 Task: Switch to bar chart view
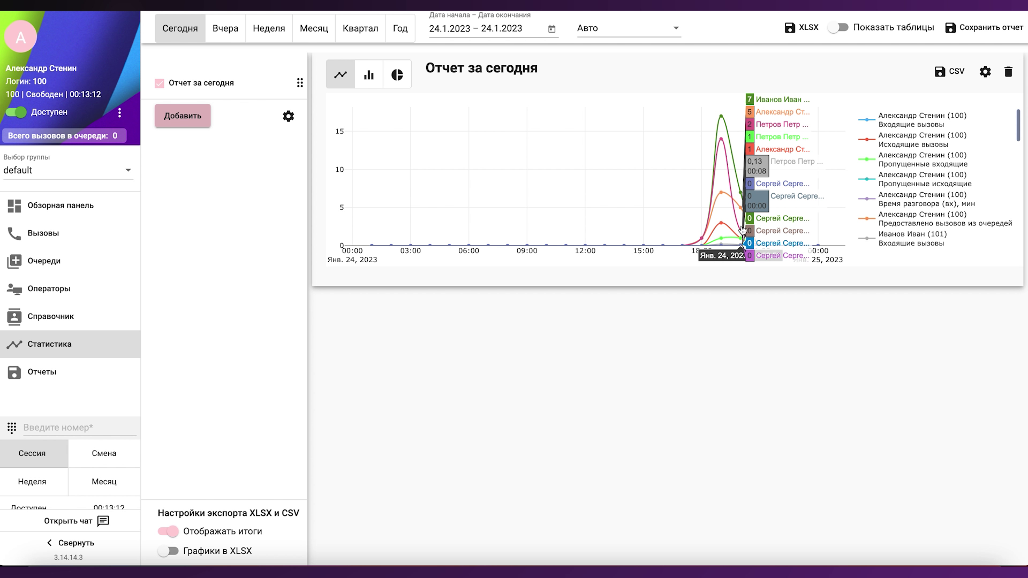pyautogui.click(x=369, y=75)
